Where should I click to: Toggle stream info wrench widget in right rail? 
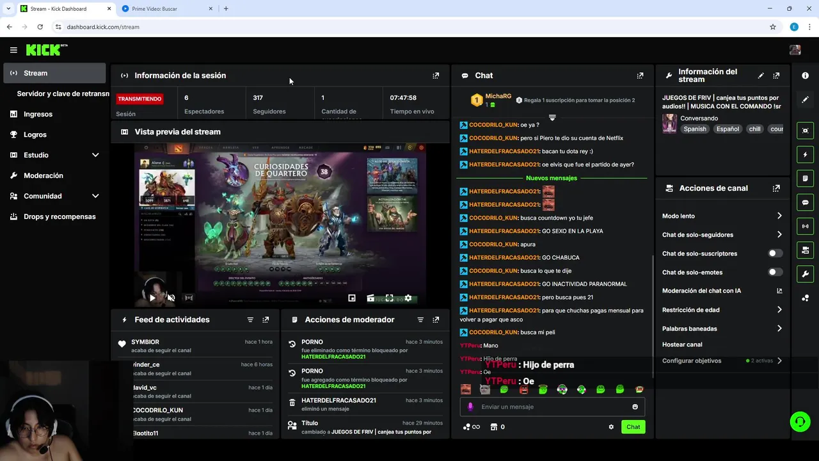pyautogui.click(x=805, y=274)
